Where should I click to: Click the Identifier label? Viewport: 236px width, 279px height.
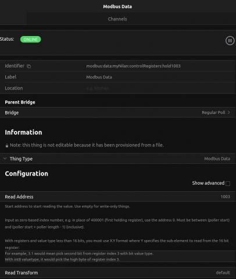point(15,66)
